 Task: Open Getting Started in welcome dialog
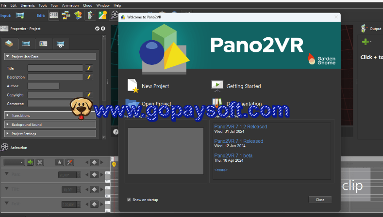tap(236, 86)
